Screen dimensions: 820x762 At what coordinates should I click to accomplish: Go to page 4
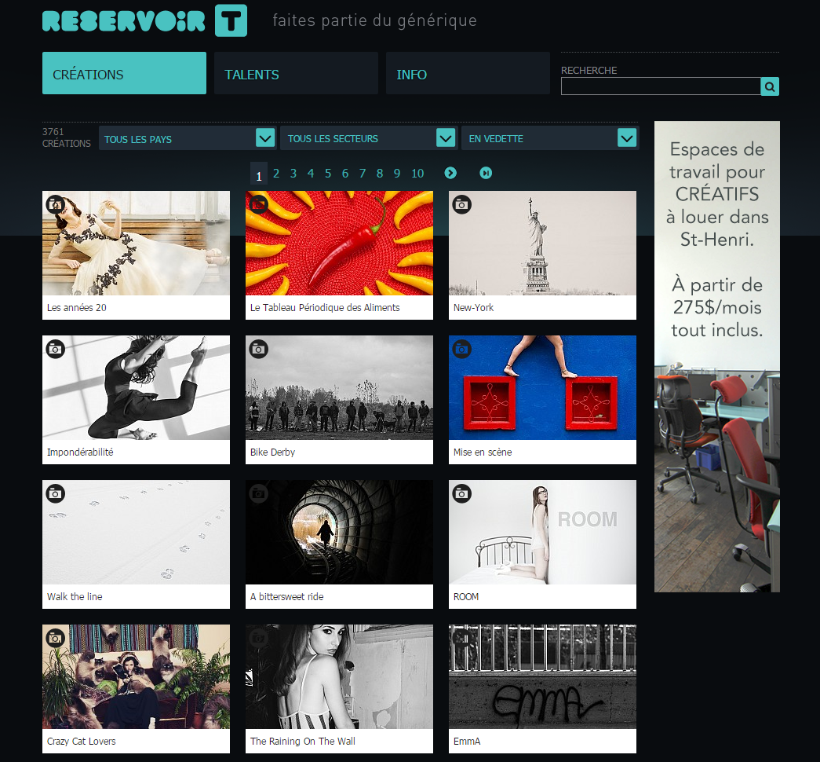pos(311,174)
